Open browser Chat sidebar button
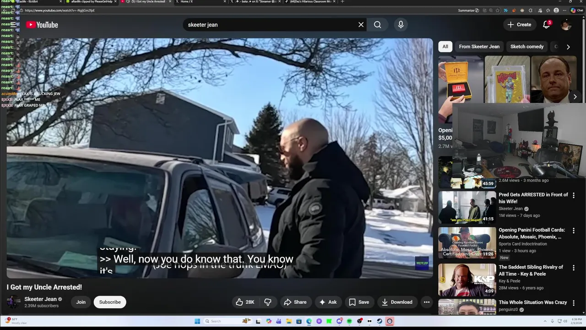Viewport: 586px width, 330px height. point(577,10)
